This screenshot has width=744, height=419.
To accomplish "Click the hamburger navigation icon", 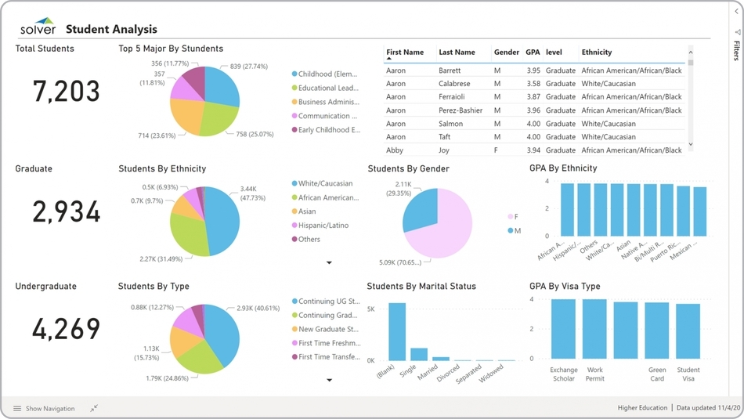I will 17,408.
